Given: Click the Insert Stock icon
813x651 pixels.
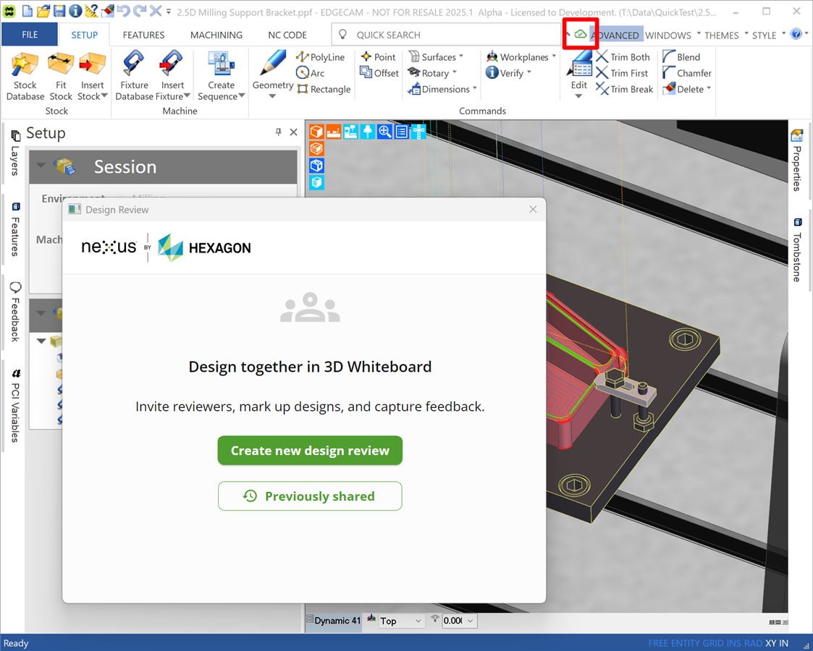Looking at the screenshot, I should pos(92,64).
